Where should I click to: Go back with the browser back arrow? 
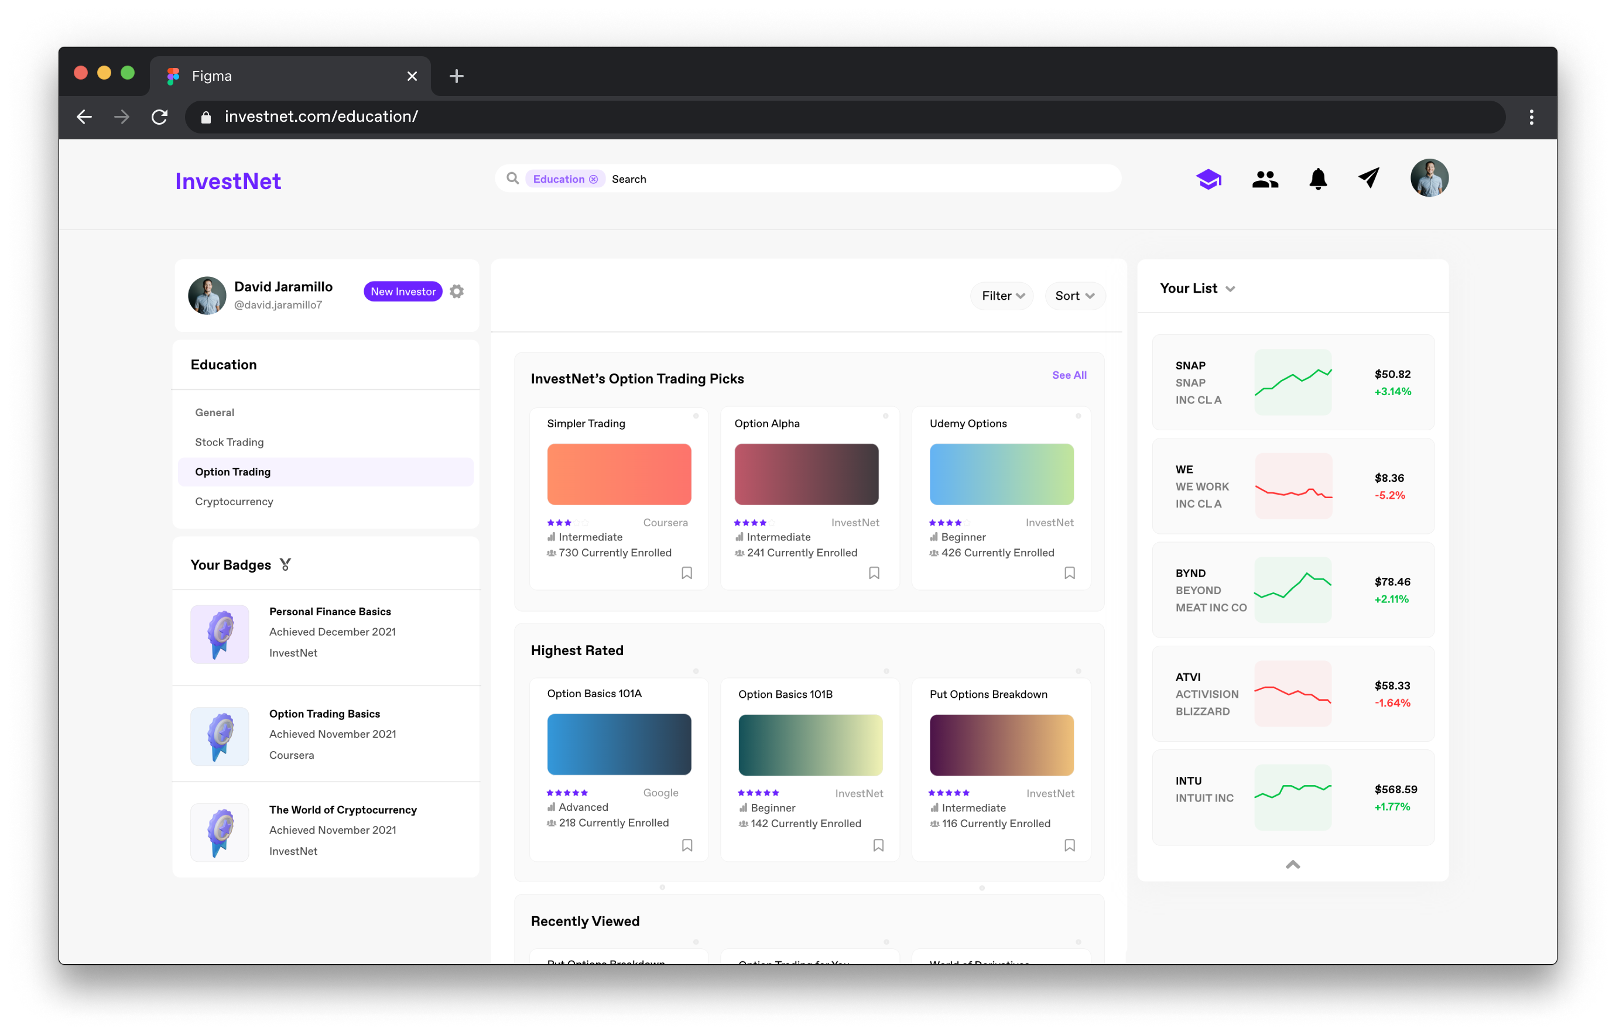point(84,117)
